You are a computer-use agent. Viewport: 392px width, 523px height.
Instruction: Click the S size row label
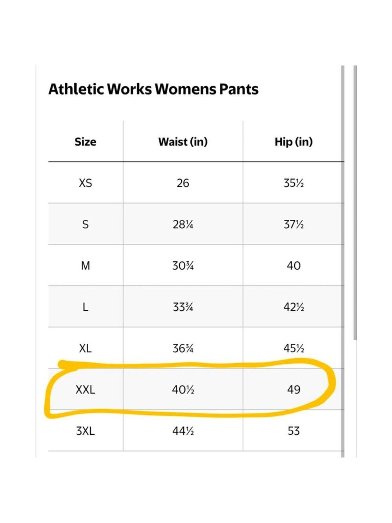(x=85, y=224)
